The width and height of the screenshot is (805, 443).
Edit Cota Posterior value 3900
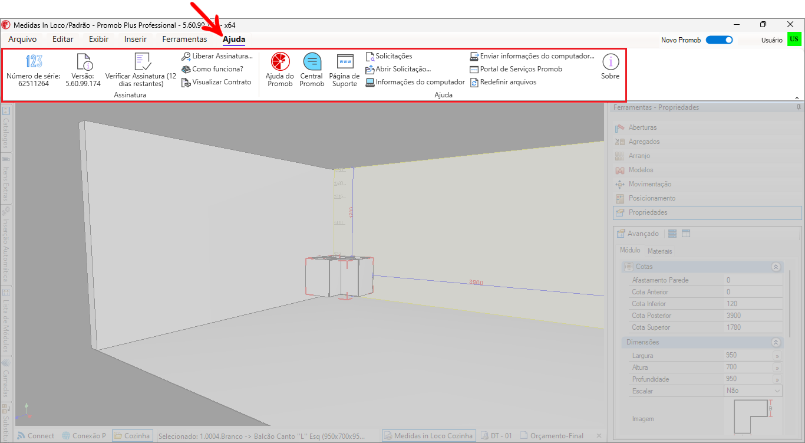[x=754, y=316]
